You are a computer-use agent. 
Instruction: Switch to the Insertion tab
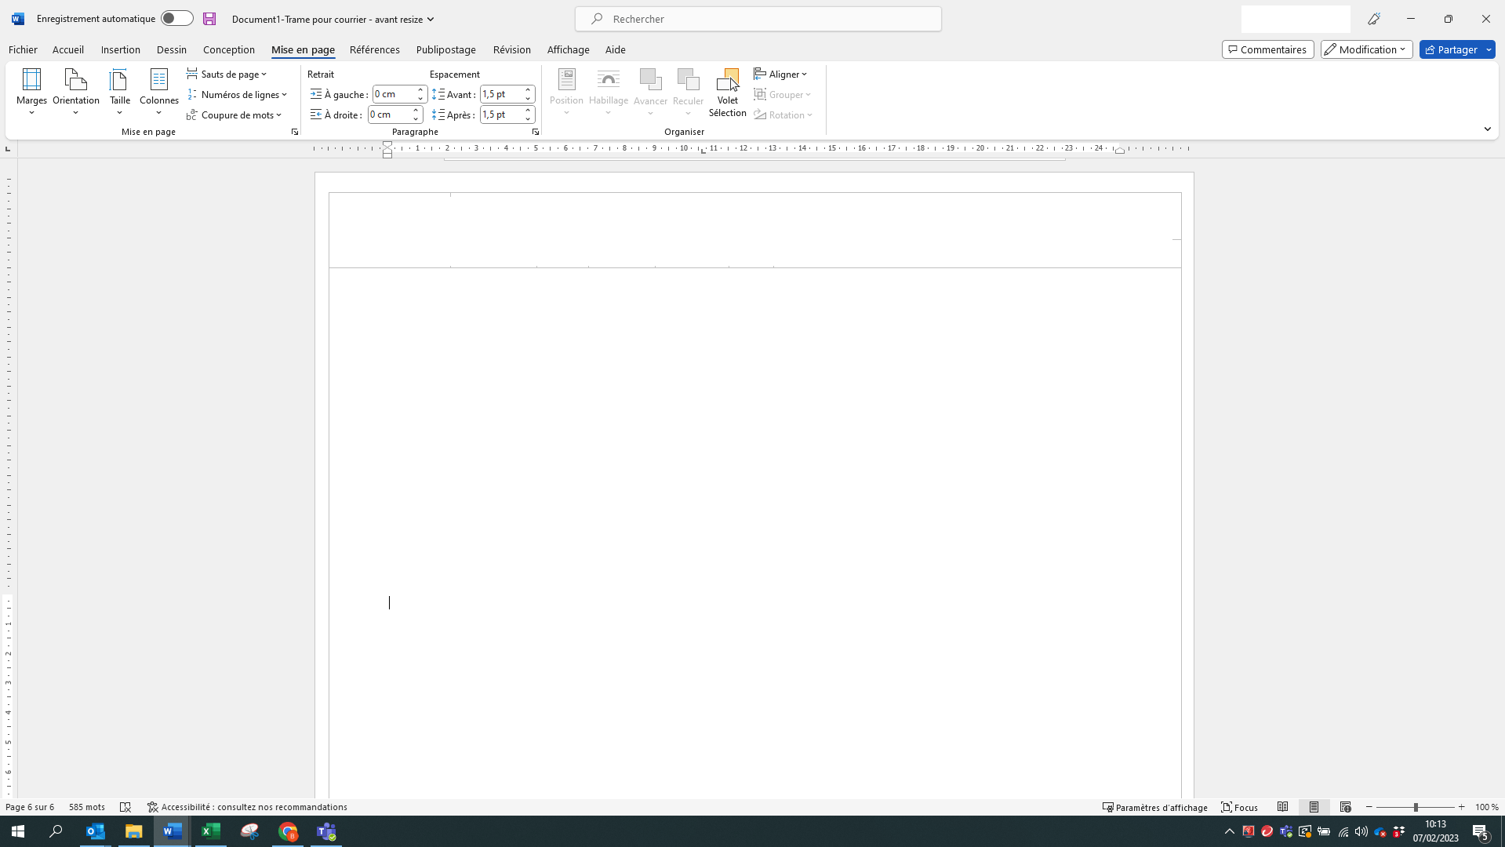pyautogui.click(x=120, y=49)
